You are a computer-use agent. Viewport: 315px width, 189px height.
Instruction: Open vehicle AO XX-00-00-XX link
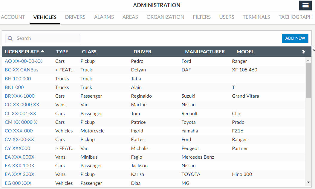pyautogui.click(x=23, y=61)
